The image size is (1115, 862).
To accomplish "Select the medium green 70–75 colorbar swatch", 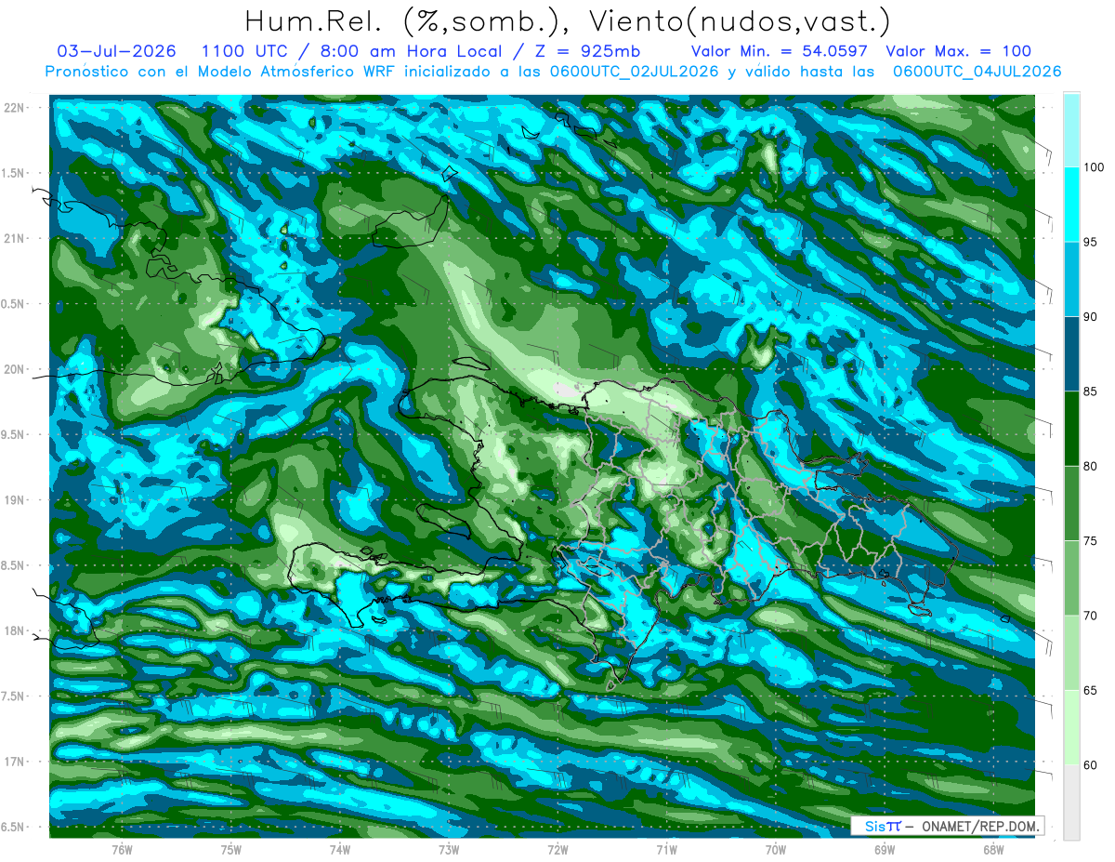I will coord(1071,578).
